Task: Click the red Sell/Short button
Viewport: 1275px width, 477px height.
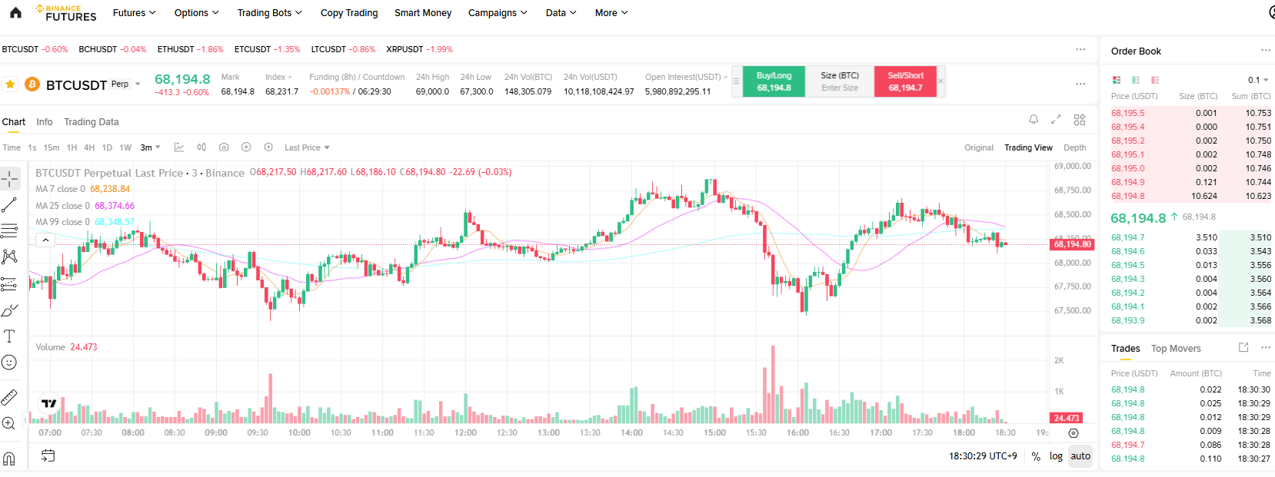Action: [x=905, y=81]
